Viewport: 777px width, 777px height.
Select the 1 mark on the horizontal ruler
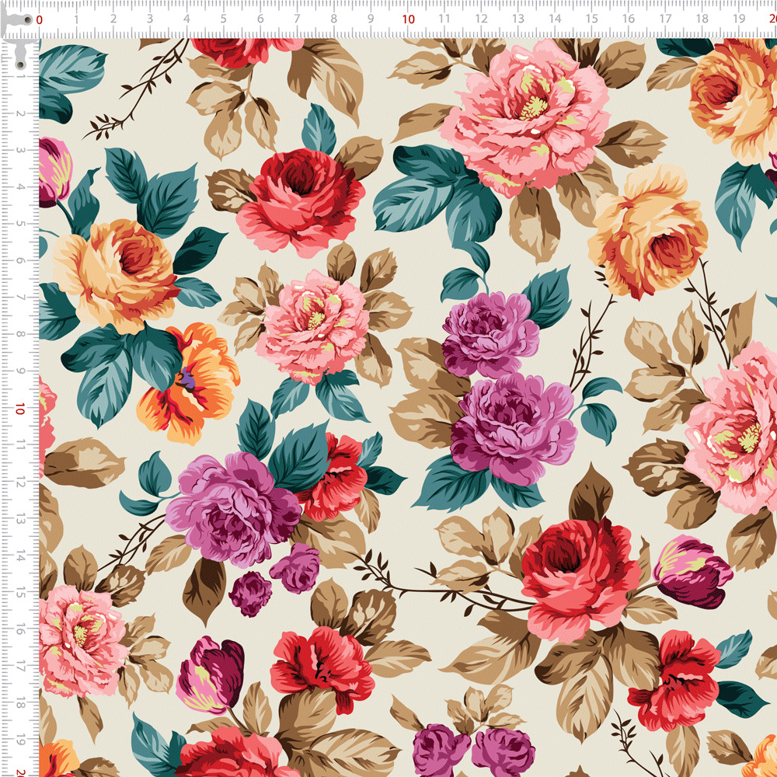76,19
